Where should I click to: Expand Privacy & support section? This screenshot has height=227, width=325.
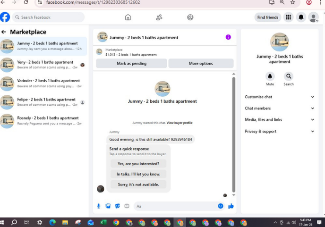[279, 131]
